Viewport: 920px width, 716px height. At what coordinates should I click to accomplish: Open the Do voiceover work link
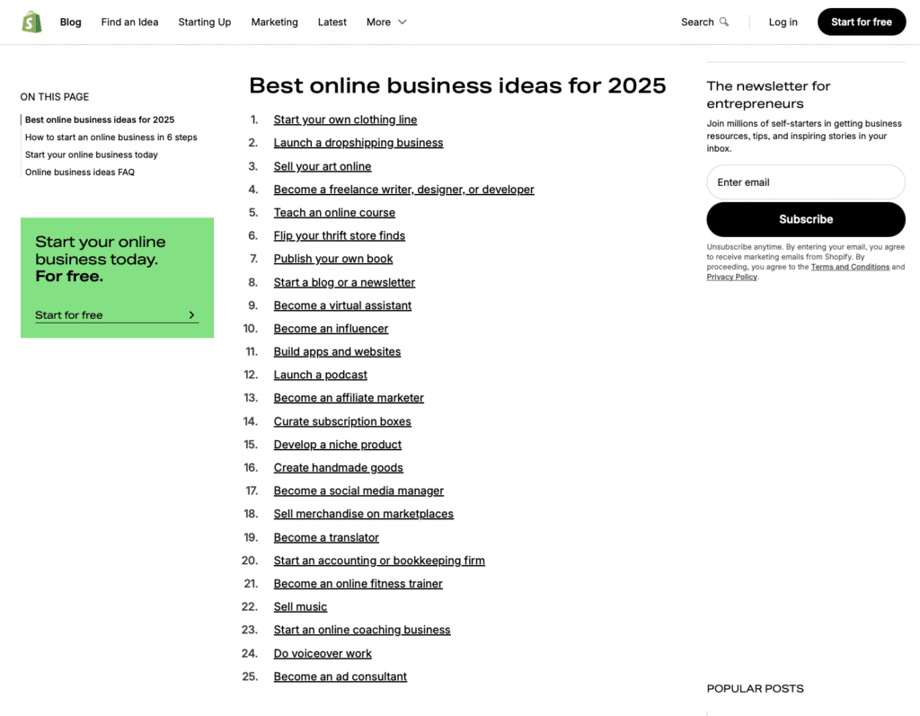(x=322, y=654)
